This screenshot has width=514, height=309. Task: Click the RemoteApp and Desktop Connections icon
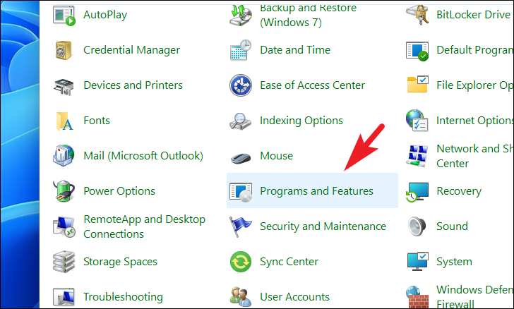[x=64, y=226]
